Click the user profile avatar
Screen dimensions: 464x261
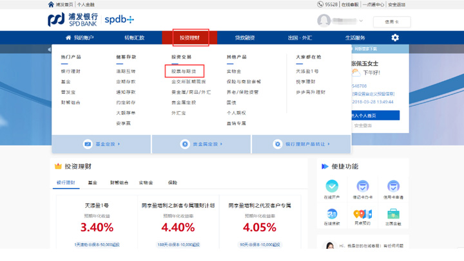click(x=324, y=21)
